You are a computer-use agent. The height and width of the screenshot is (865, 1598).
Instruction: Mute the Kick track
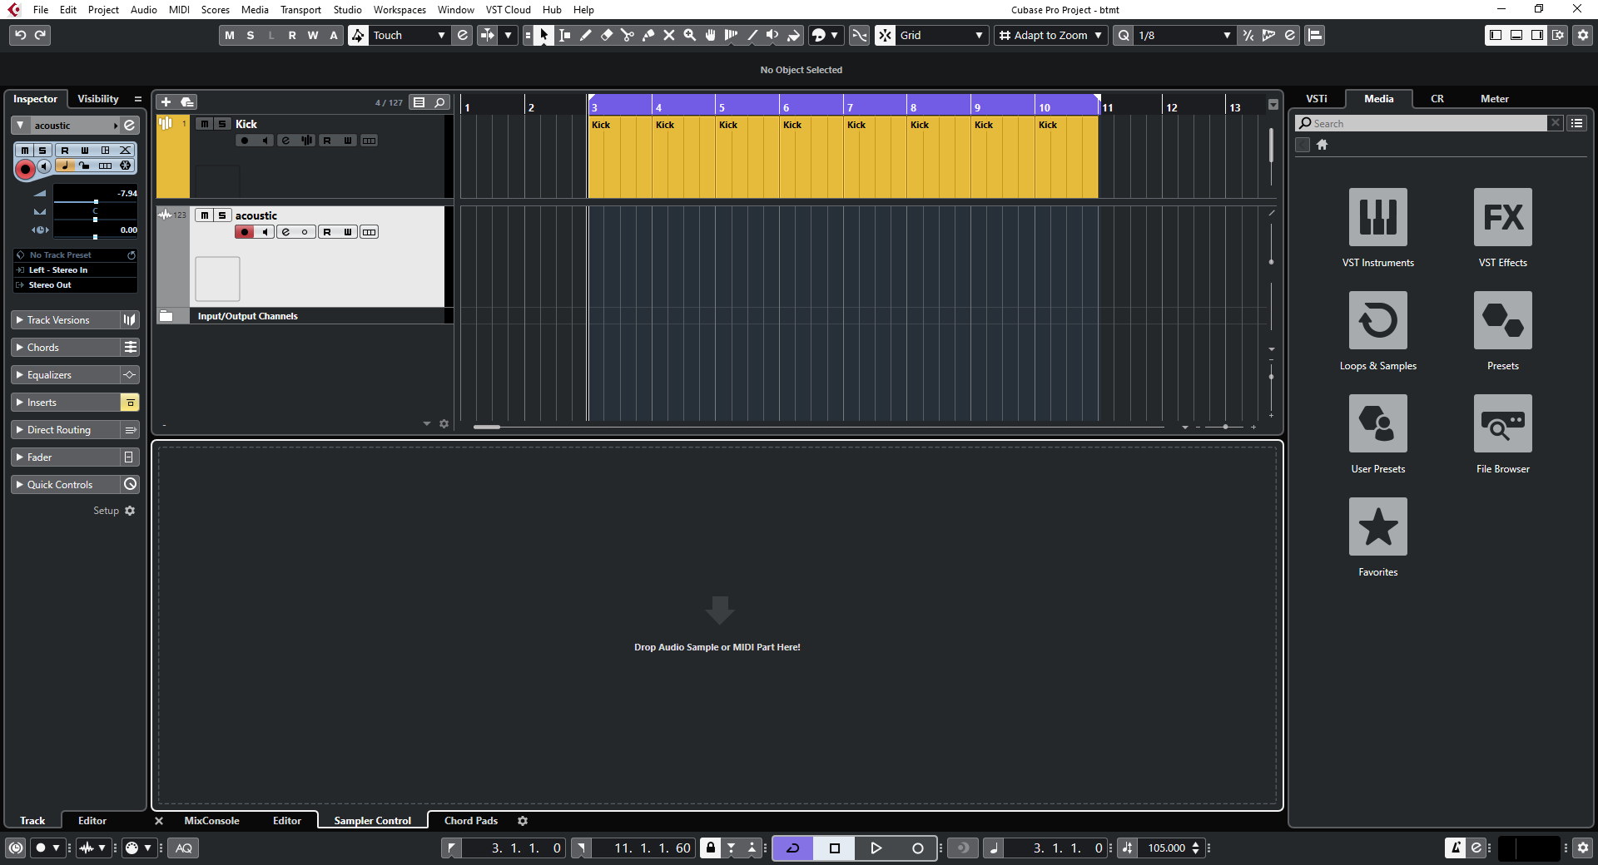point(204,124)
